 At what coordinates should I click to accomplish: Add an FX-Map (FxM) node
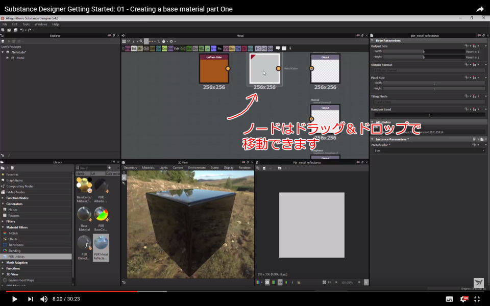coord(177,48)
